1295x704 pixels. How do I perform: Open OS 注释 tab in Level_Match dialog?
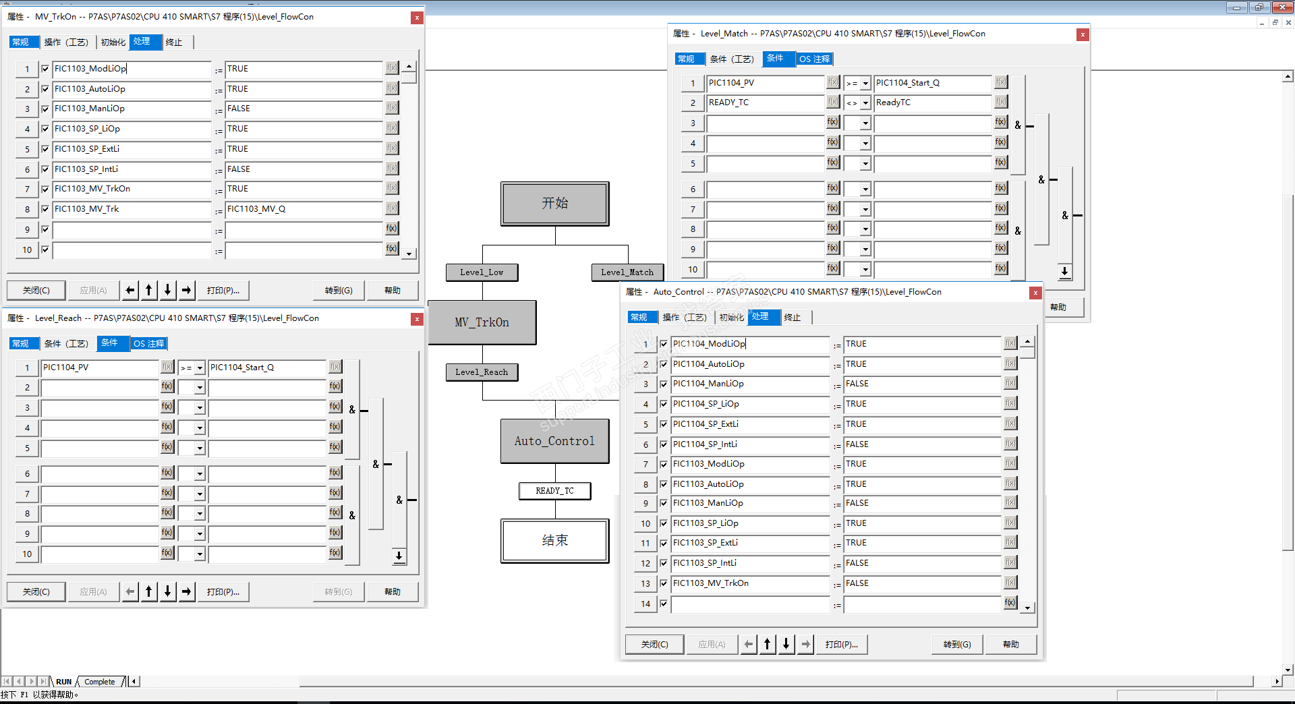[814, 59]
